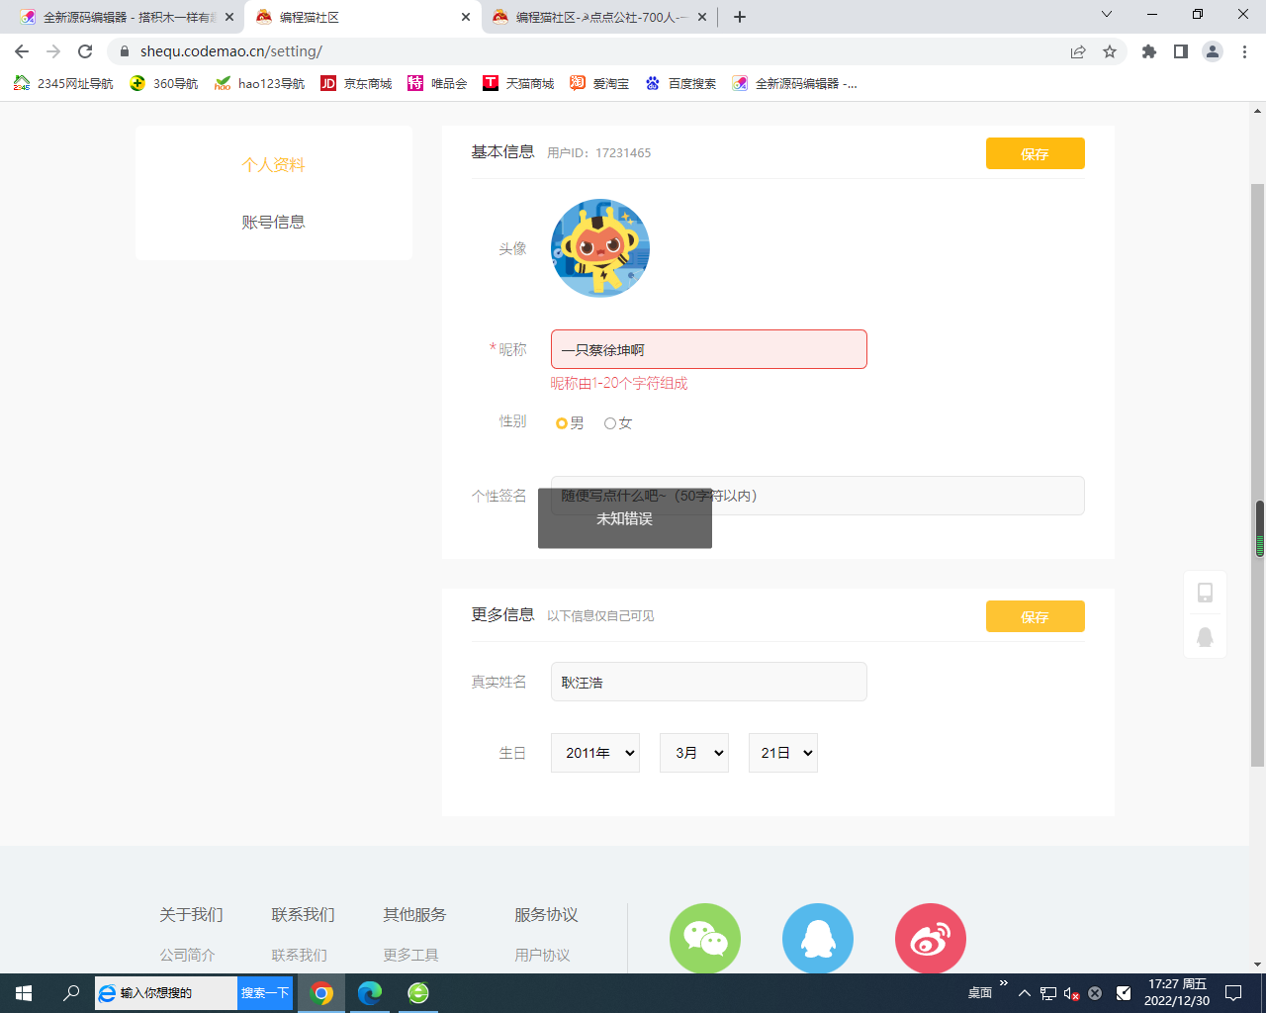Bookmark this page with star icon
This screenshot has width=1266, height=1013.
1110,51
